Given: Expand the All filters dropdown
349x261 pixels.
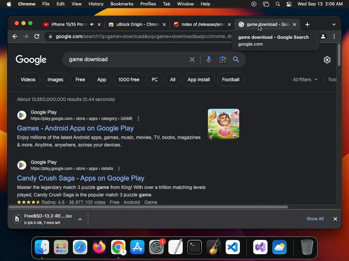Looking at the screenshot, I should 305,80.
